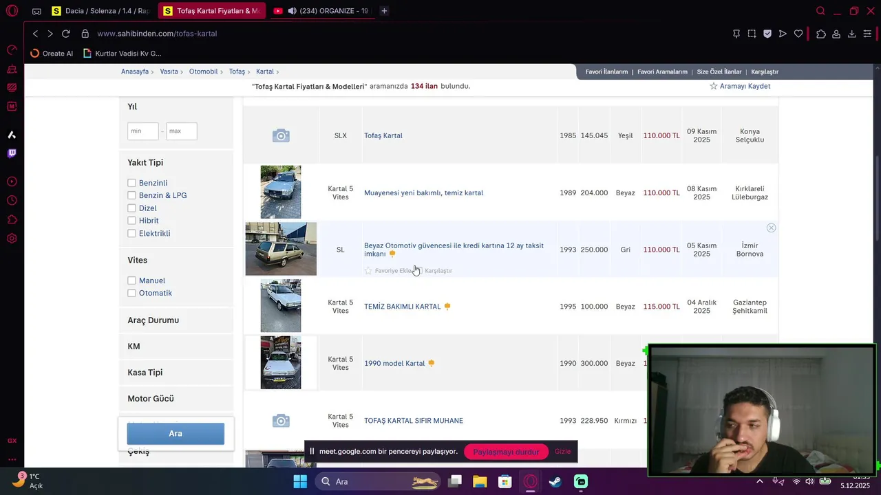The image size is (881, 495).
Task: Click the pinboard pin icon in address bar
Action: 736,34
